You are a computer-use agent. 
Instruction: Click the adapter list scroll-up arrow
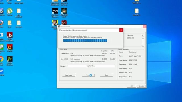pyautogui.click(x=143, y=35)
